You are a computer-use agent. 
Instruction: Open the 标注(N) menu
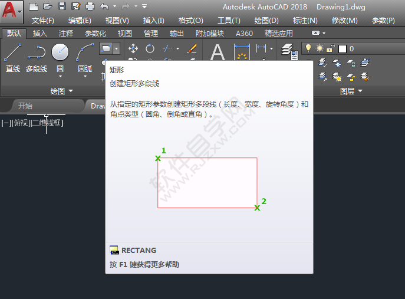coord(305,21)
